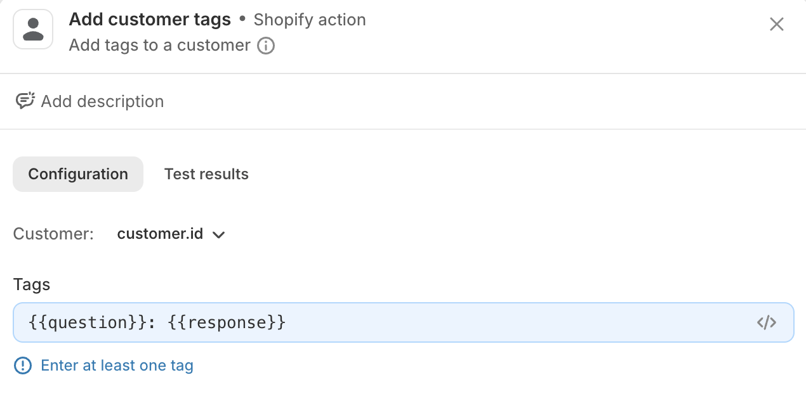Place cursor on the {{response}} variable
This screenshot has width=806, height=394.
point(227,322)
